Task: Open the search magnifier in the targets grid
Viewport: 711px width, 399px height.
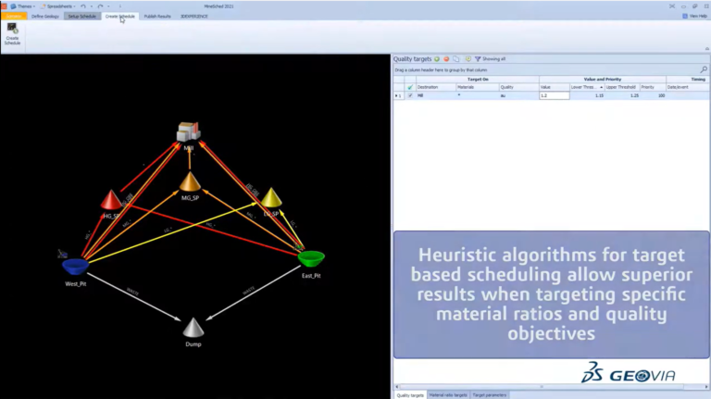Action: (x=704, y=69)
